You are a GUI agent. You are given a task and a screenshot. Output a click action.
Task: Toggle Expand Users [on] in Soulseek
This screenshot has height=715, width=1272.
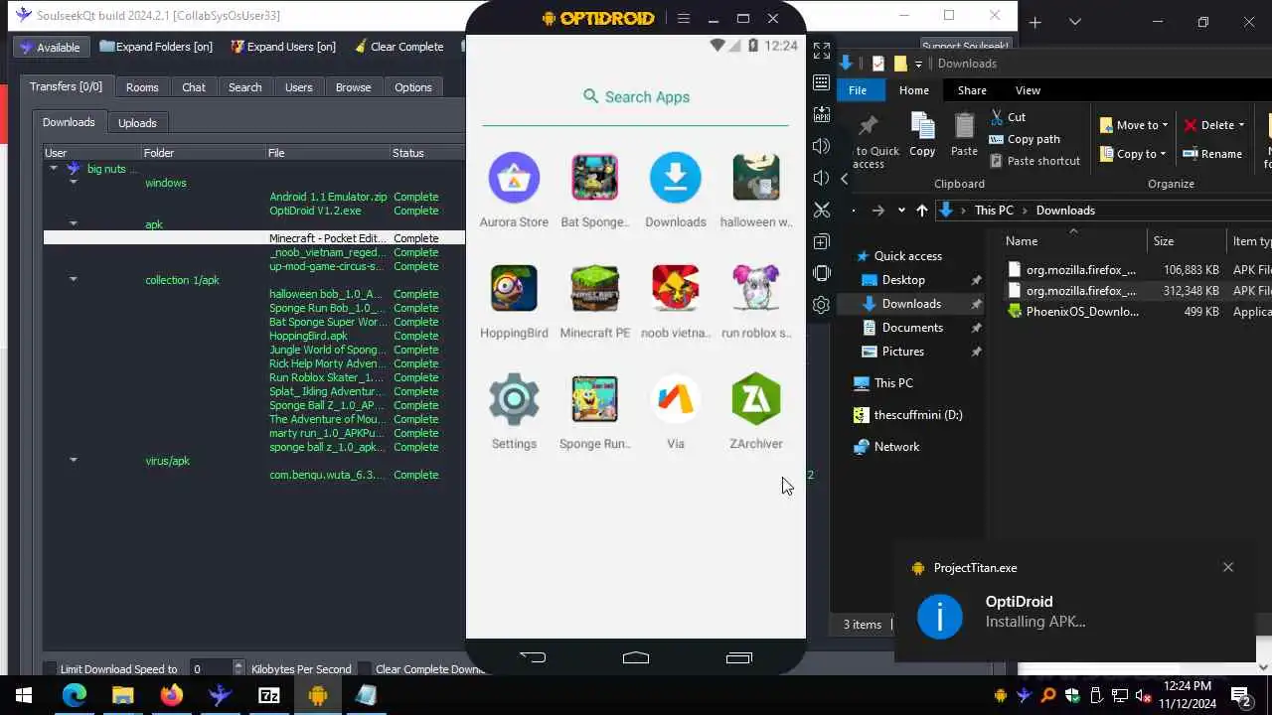tap(283, 47)
